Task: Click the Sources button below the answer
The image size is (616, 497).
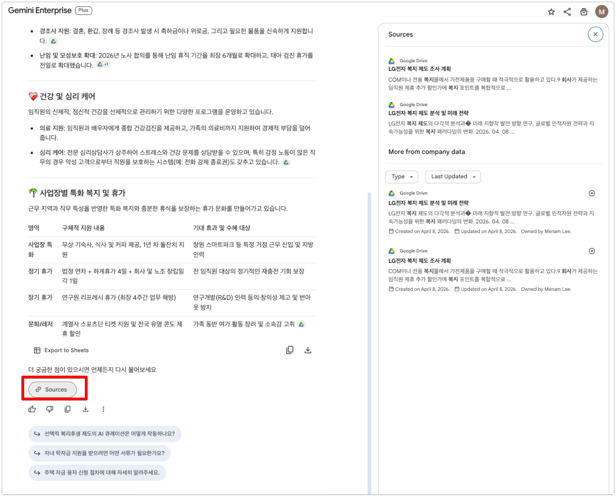Action: pyautogui.click(x=52, y=389)
